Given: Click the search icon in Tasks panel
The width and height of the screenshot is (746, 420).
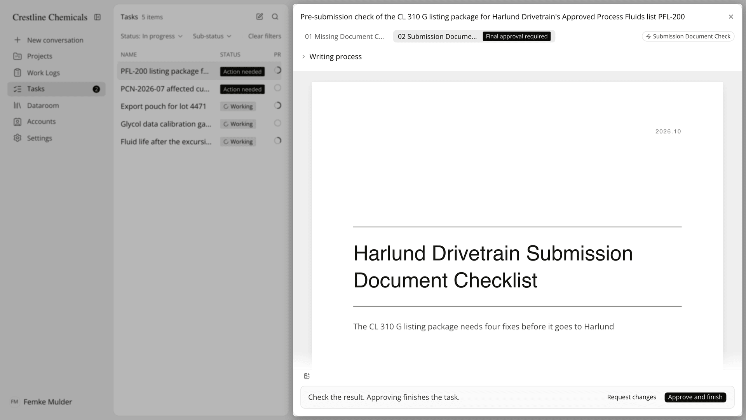Looking at the screenshot, I should click(275, 16).
